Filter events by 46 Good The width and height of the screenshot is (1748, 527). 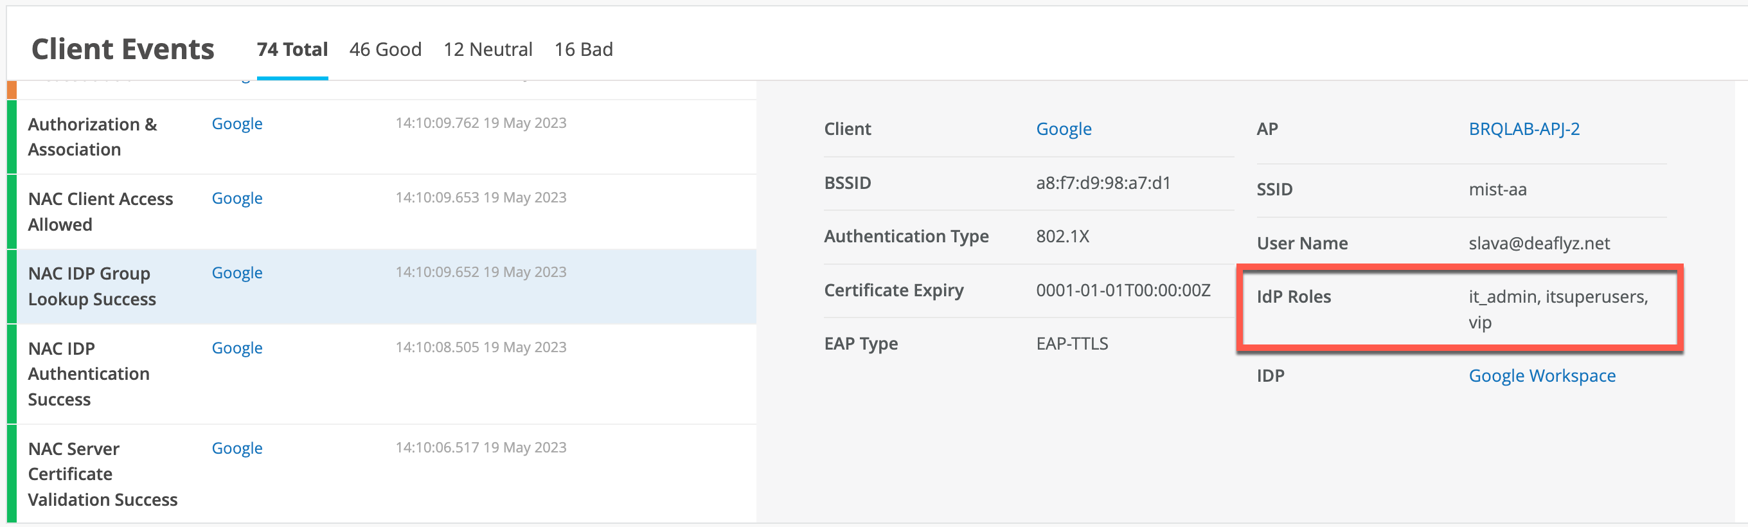[385, 49]
